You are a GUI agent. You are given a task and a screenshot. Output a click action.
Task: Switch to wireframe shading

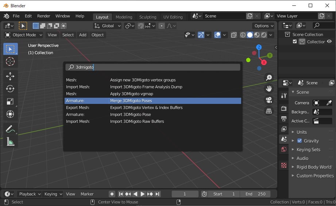tap(243, 35)
